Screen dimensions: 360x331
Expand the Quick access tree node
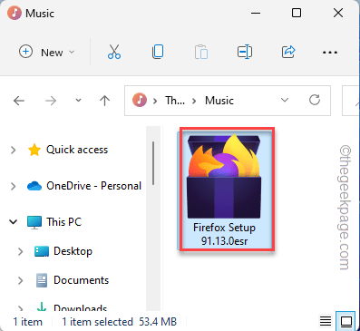(14, 150)
